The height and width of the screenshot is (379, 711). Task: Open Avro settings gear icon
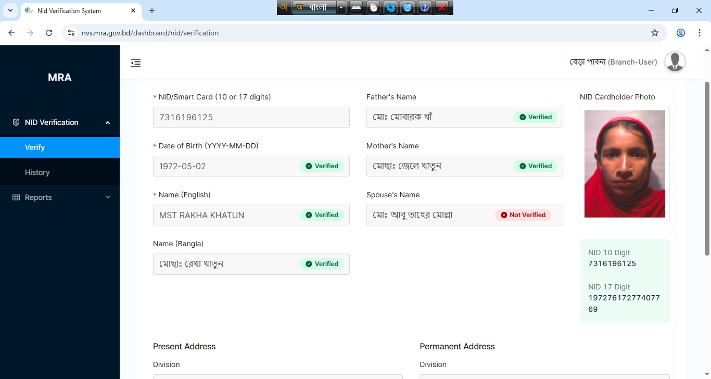click(390, 7)
